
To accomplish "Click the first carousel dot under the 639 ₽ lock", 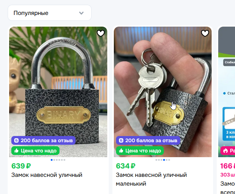I will (x=52, y=160).
